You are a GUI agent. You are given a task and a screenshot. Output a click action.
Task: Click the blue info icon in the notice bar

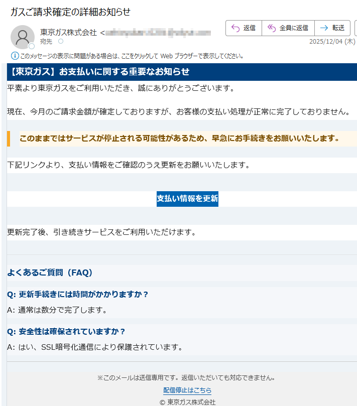click(15, 56)
